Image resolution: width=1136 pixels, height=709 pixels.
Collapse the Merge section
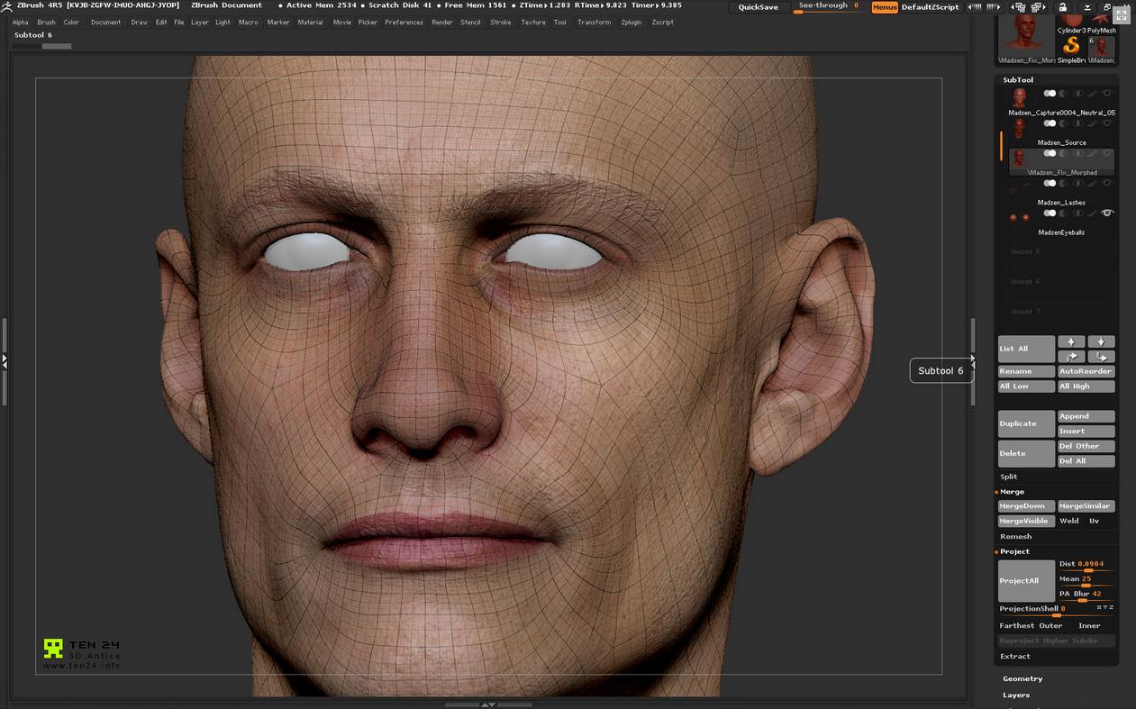(1012, 492)
